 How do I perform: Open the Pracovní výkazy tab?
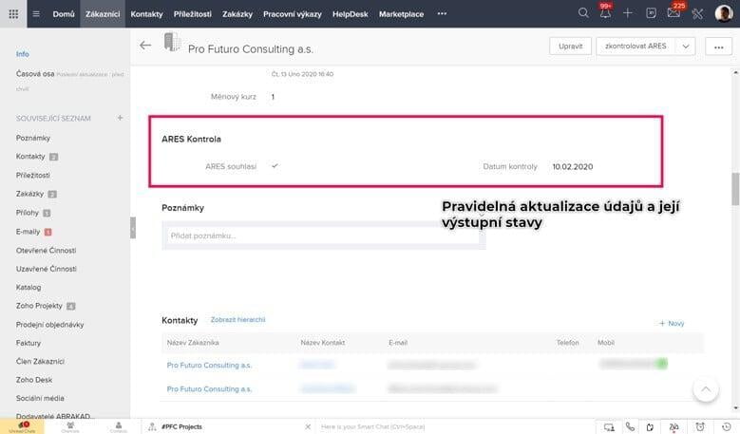[293, 14]
